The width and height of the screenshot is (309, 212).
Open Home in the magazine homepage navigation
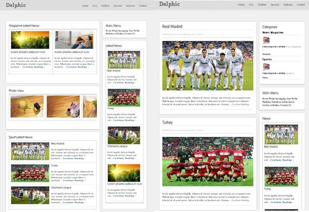[x=85, y=6]
